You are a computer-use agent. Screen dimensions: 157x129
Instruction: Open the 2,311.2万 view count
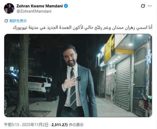[x=60, y=125]
